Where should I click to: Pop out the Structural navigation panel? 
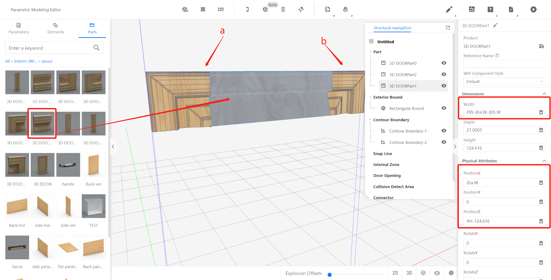[448, 28]
